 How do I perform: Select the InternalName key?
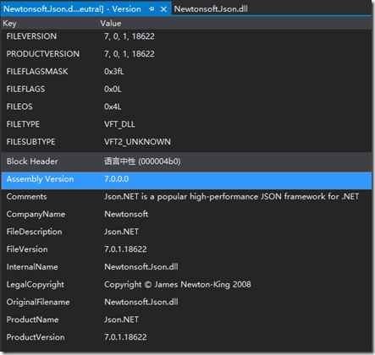32,267
